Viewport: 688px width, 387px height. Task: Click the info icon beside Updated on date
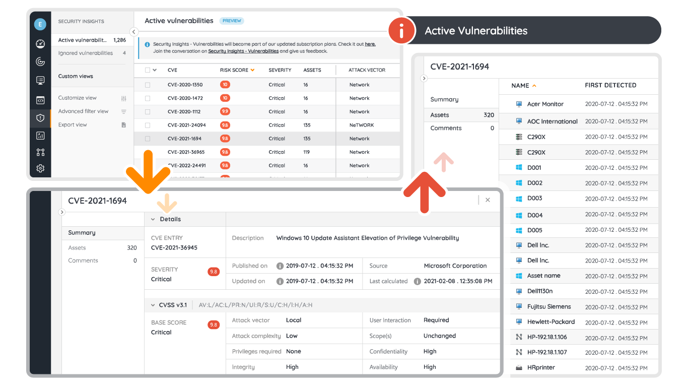pos(280,281)
